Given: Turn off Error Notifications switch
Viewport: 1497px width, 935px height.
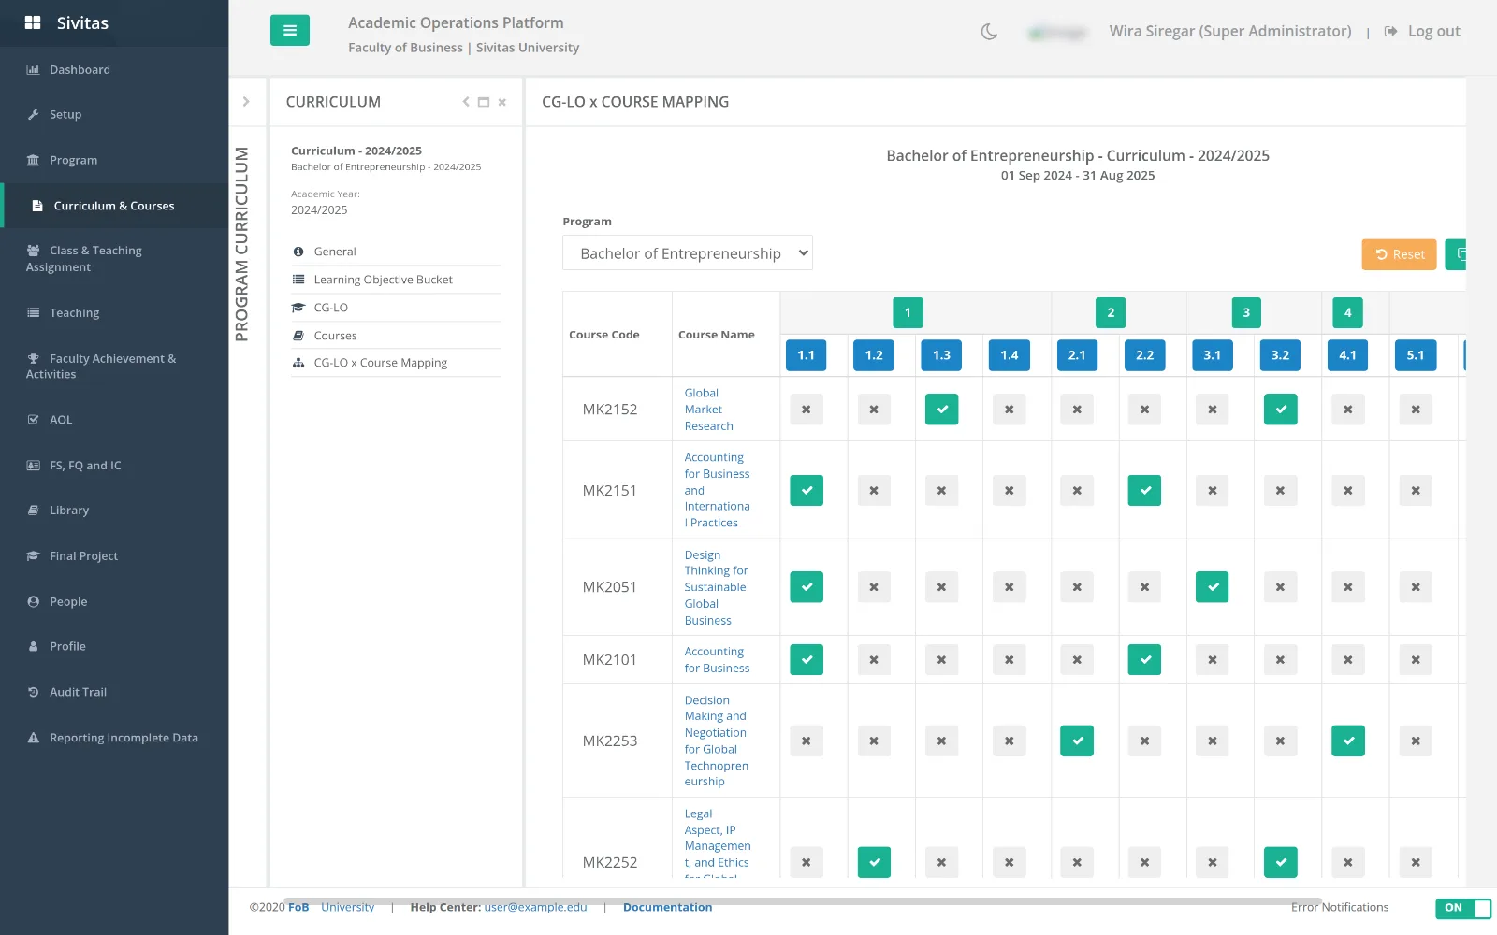Looking at the screenshot, I should tap(1463, 908).
